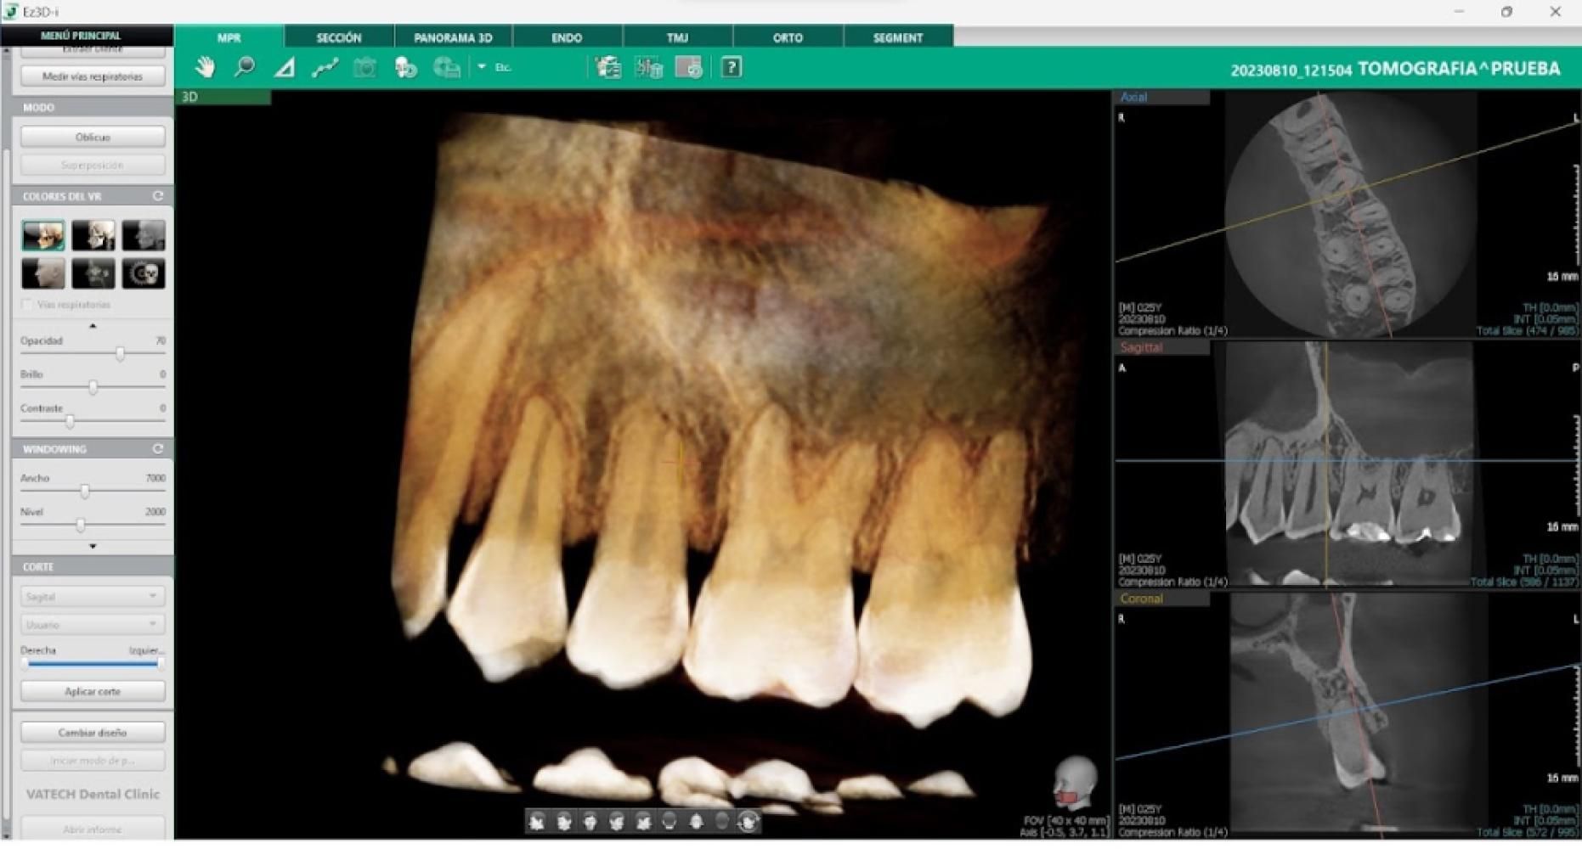Go to the ENDO tab

click(567, 37)
